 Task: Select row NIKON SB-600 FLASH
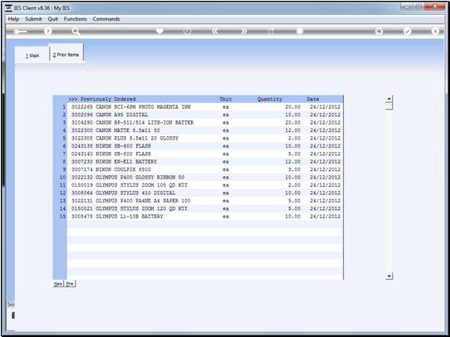pos(205,146)
